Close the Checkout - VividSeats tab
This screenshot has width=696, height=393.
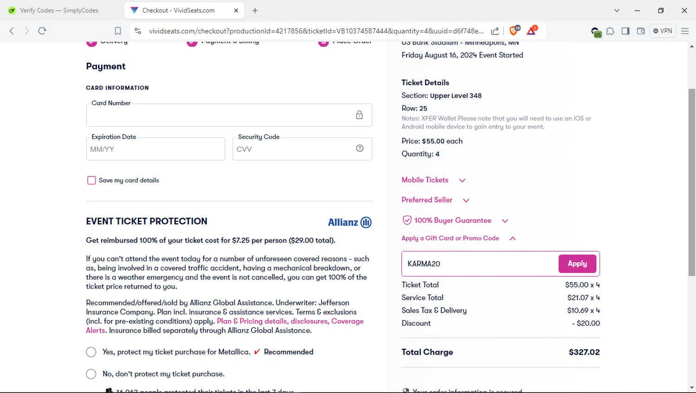[236, 10]
